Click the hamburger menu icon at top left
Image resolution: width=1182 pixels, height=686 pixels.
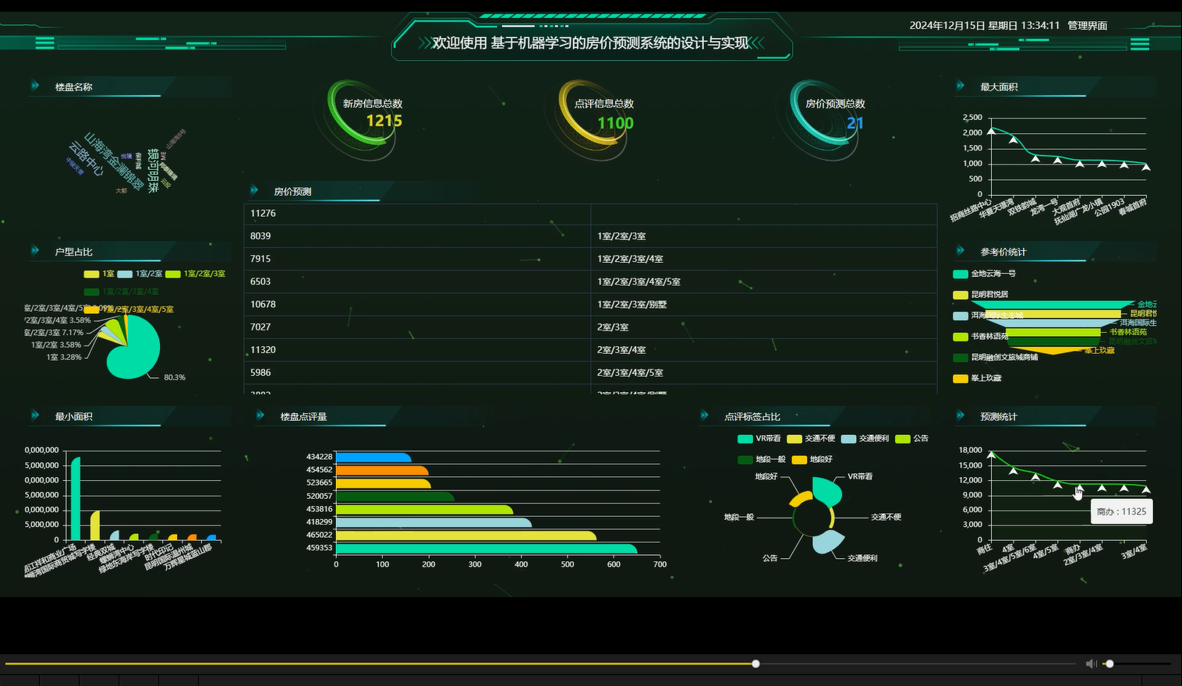tap(44, 44)
